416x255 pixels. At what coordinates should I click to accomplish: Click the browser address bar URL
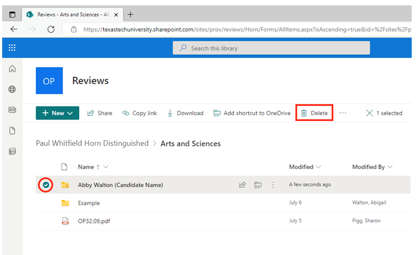247,29
